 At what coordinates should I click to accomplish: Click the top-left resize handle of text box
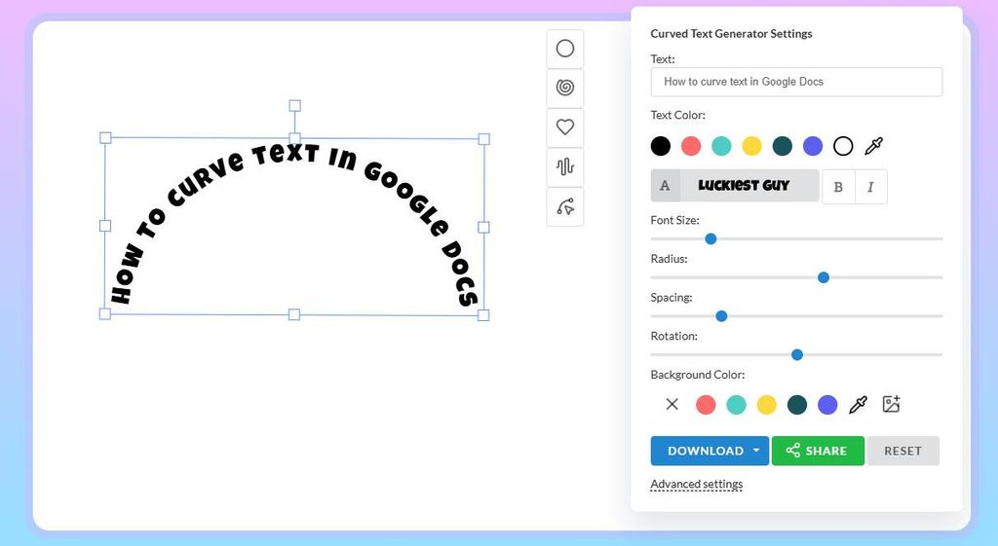click(x=105, y=138)
